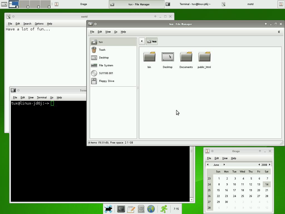Click the show desktop button in top panel

[x=4, y=4]
